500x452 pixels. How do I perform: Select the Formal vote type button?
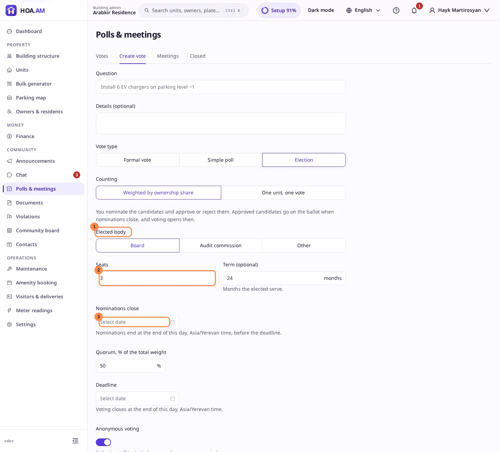[x=137, y=160]
